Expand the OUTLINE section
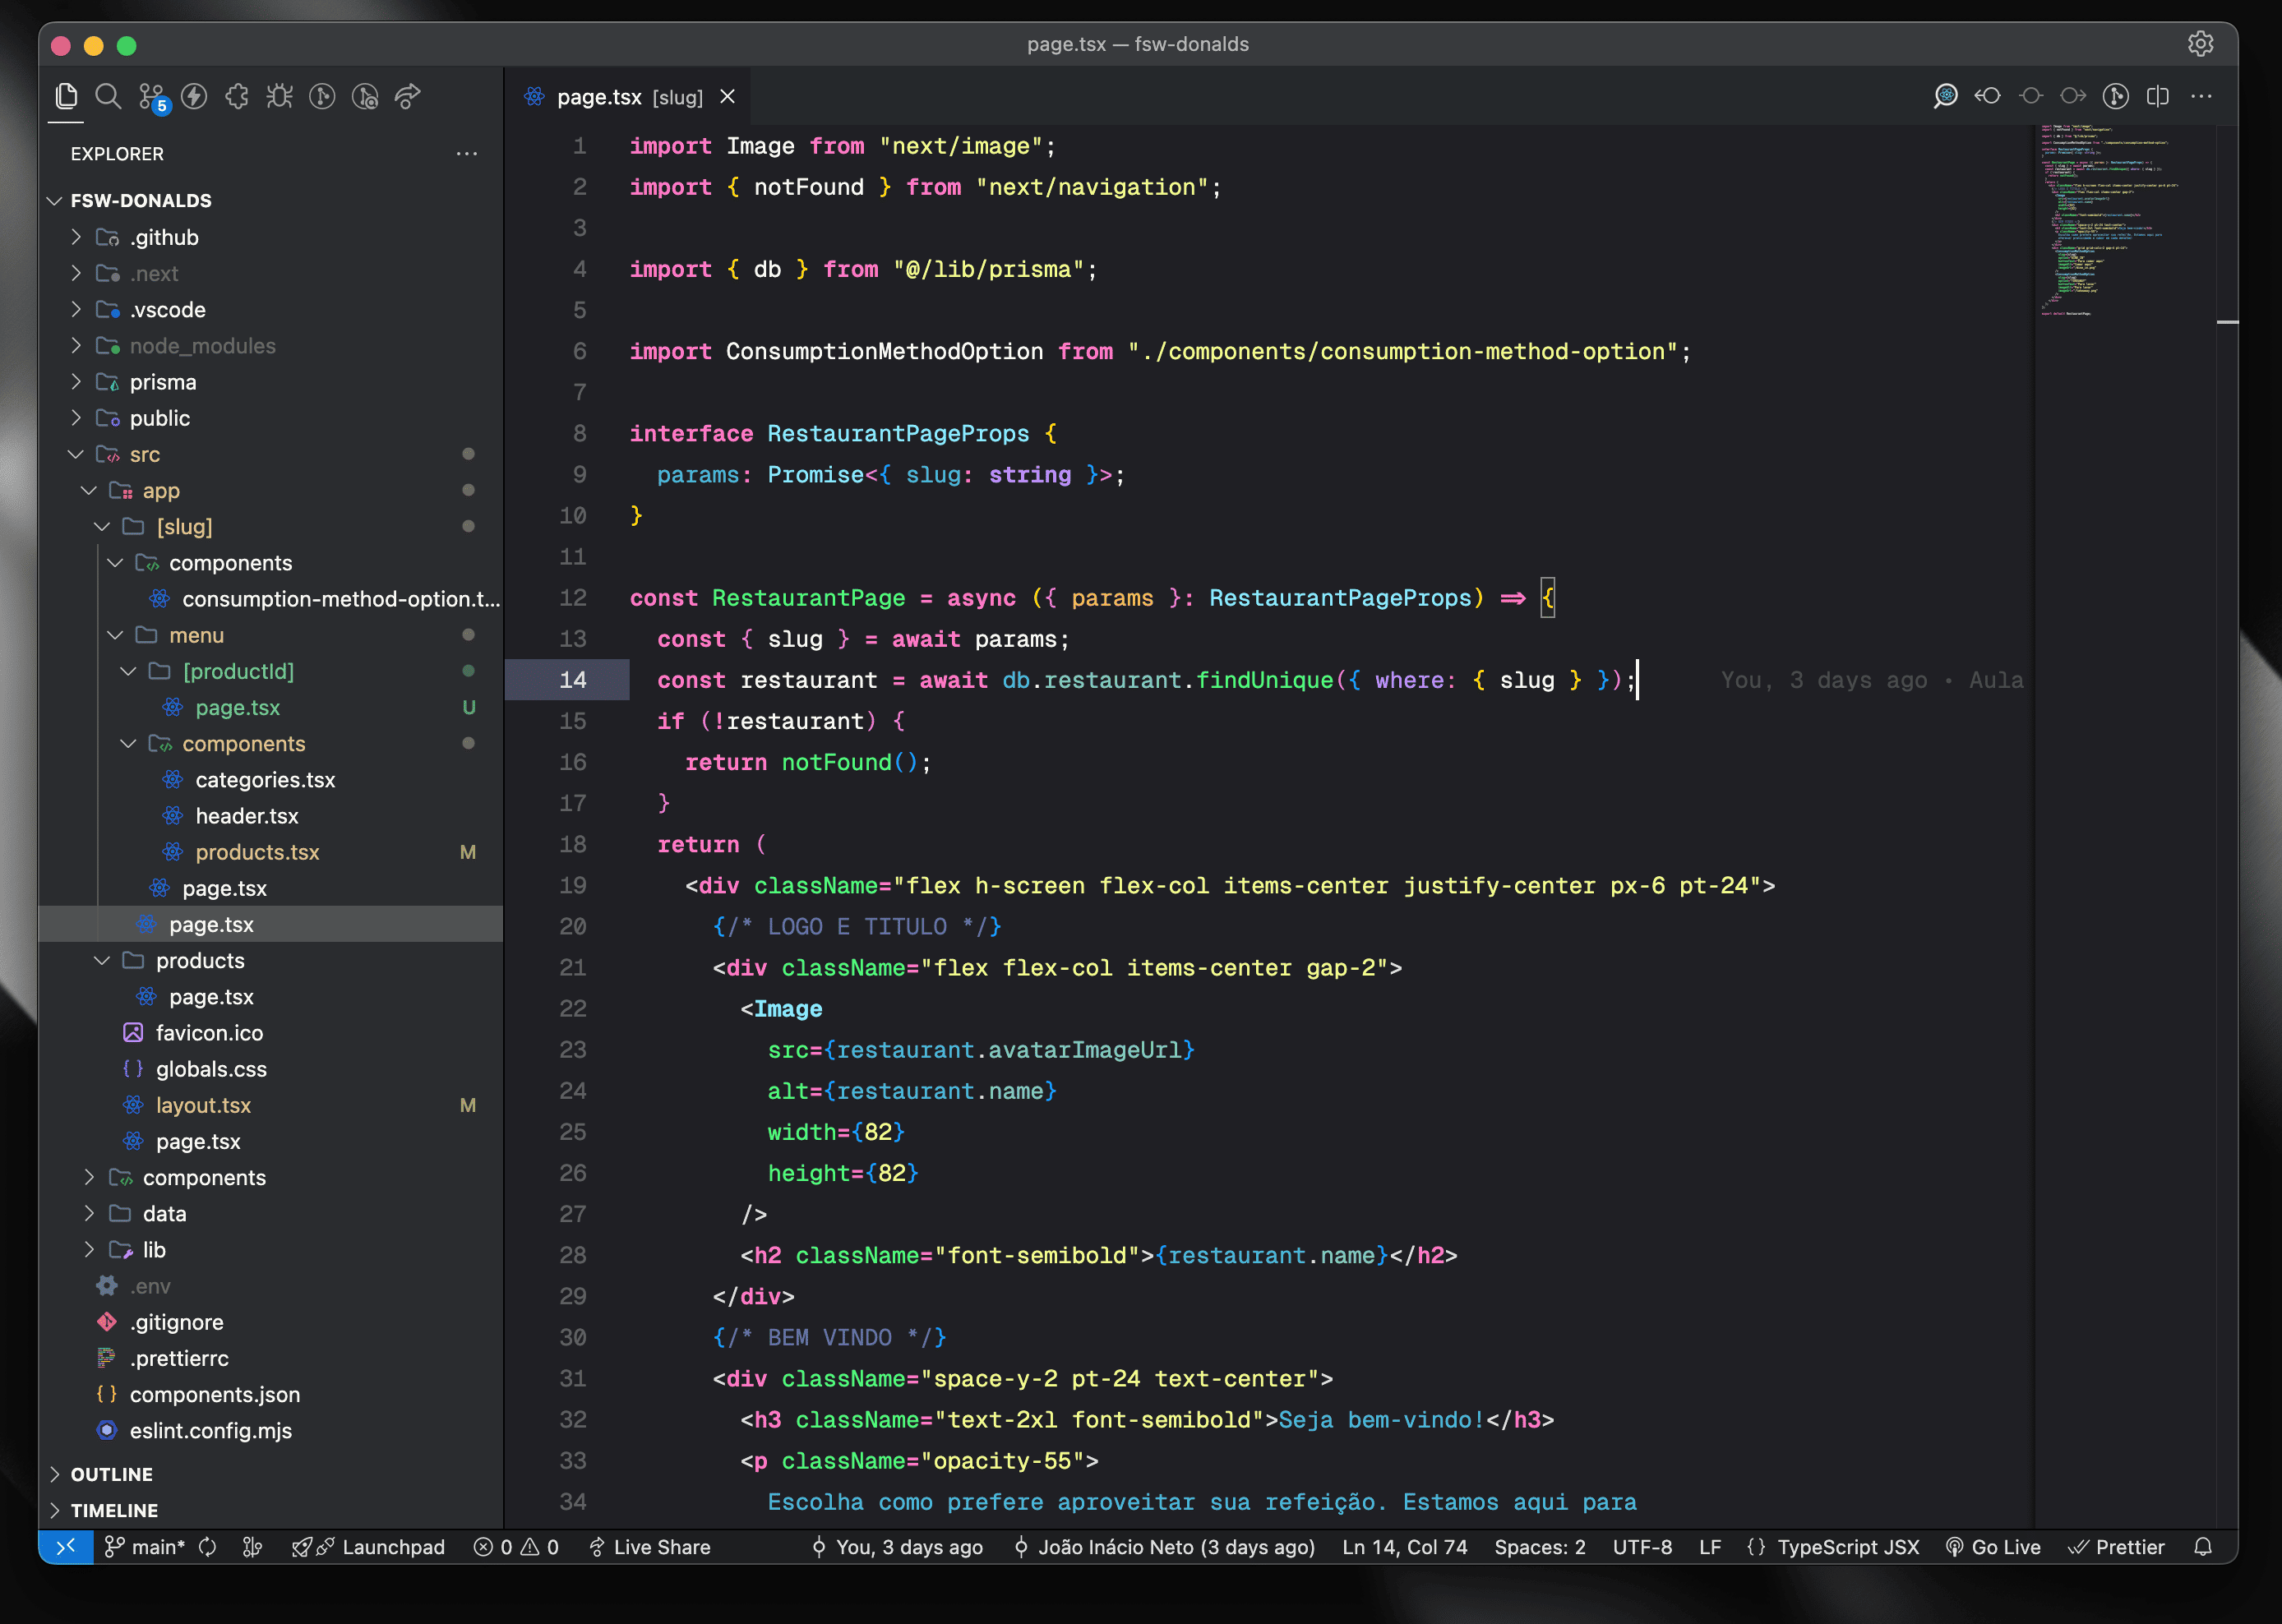The height and width of the screenshot is (1624, 2282). [x=112, y=1474]
